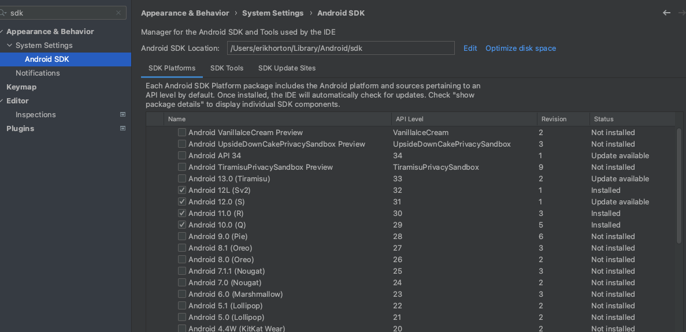Click the project-level icon beside Plugins

pyautogui.click(x=123, y=128)
